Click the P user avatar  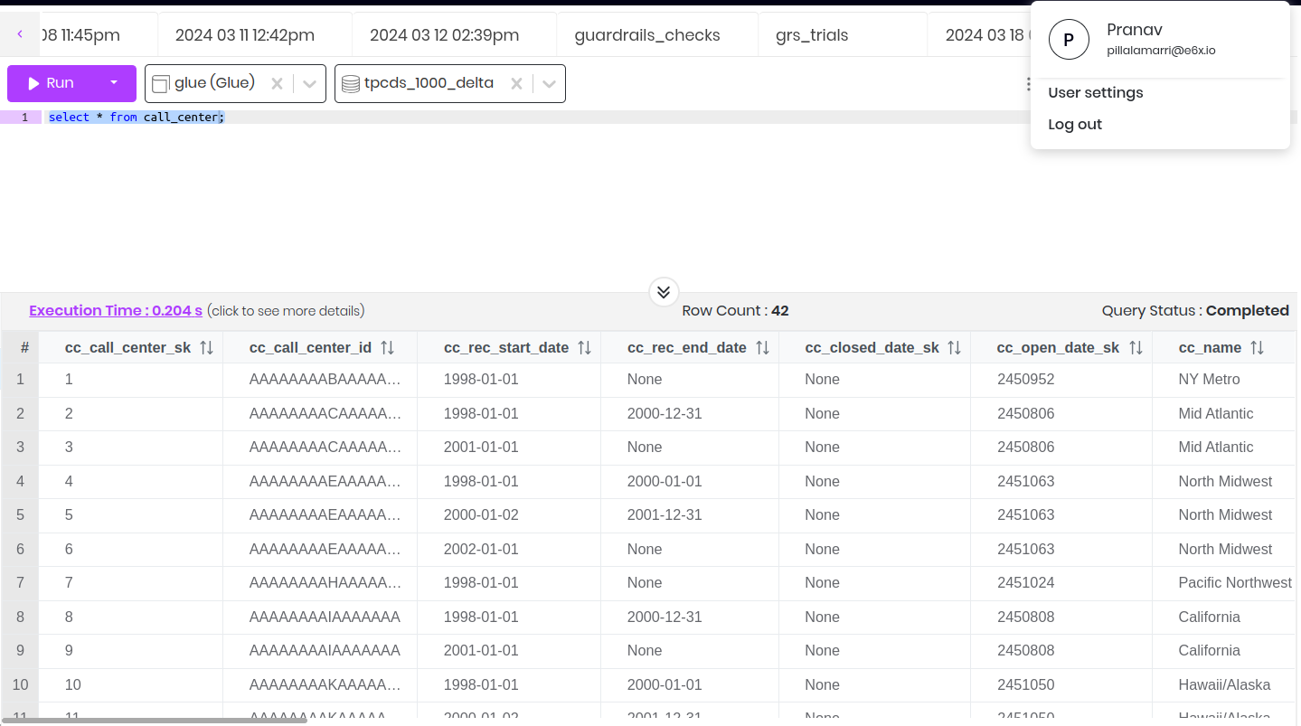(x=1069, y=40)
